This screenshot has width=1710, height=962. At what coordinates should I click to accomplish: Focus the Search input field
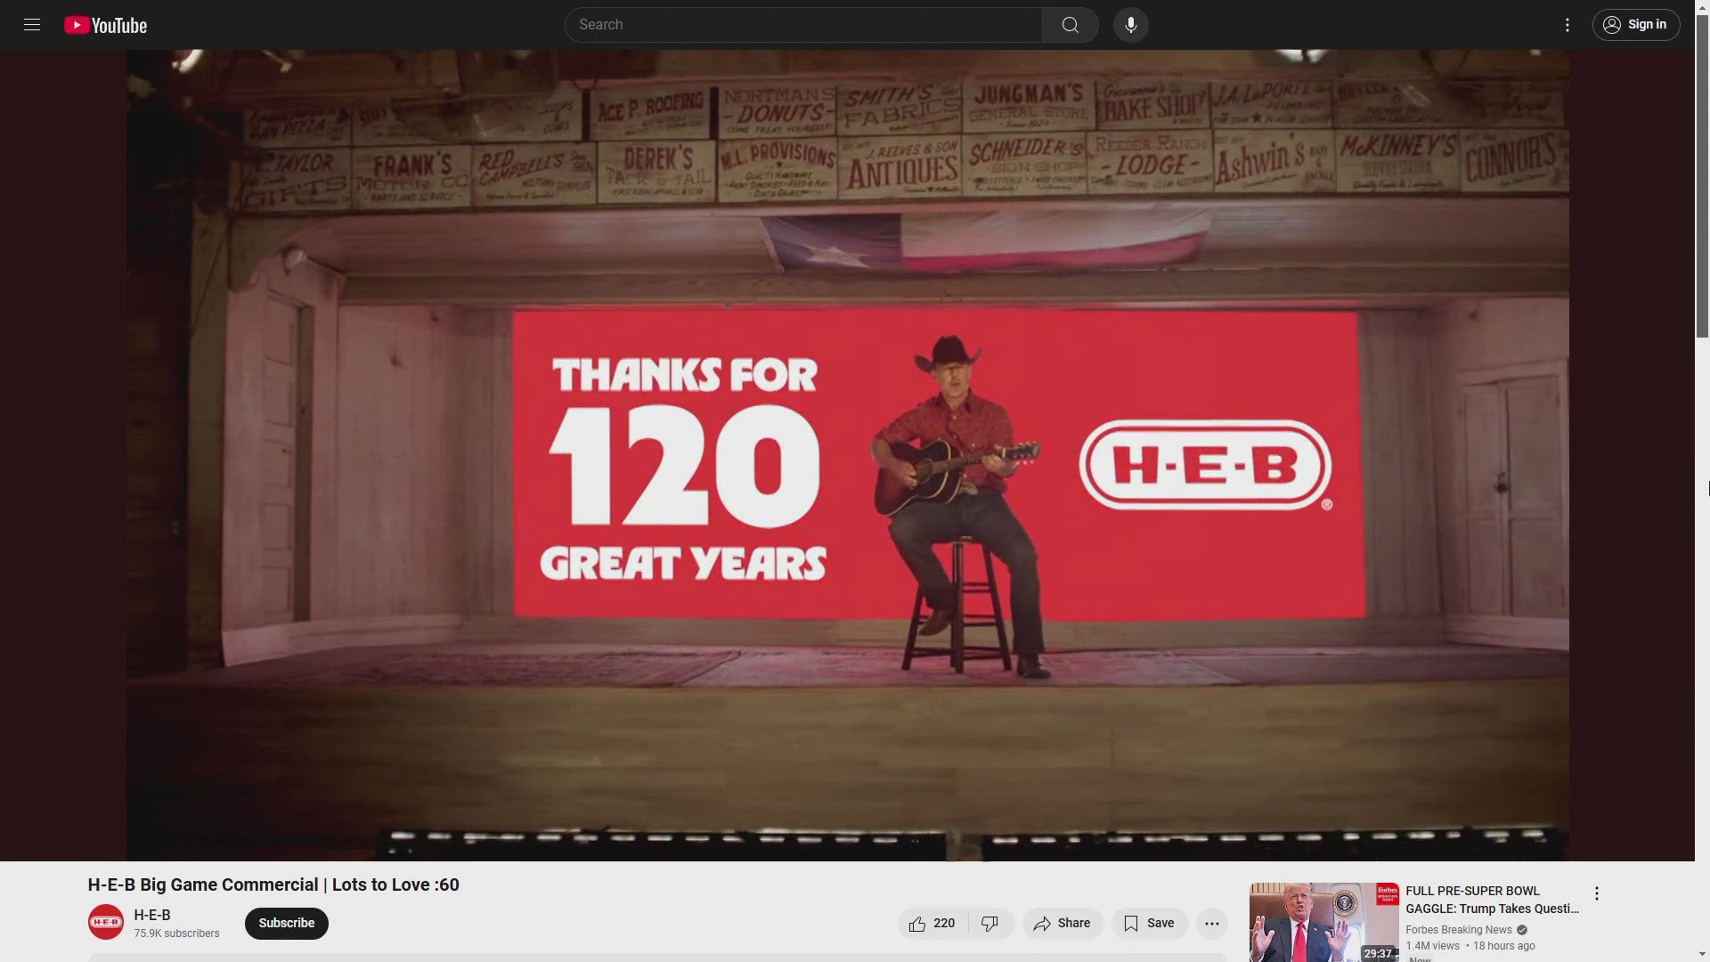click(x=803, y=25)
